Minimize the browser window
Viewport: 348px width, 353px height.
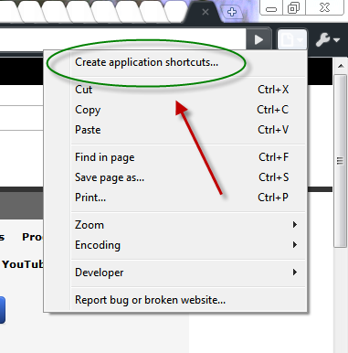click(271, 7)
